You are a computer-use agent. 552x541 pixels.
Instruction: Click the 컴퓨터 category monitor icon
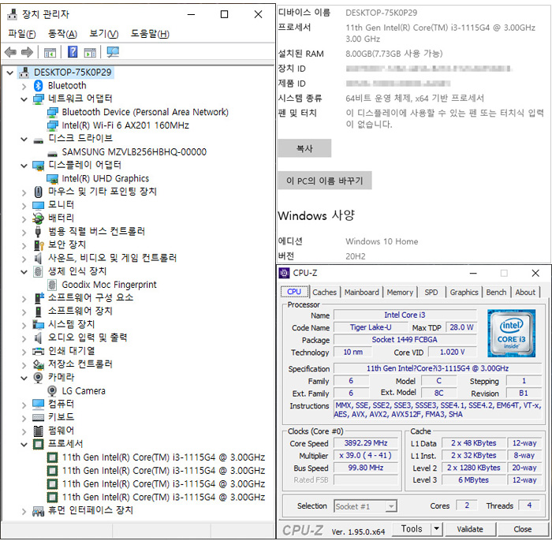point(38,404)
